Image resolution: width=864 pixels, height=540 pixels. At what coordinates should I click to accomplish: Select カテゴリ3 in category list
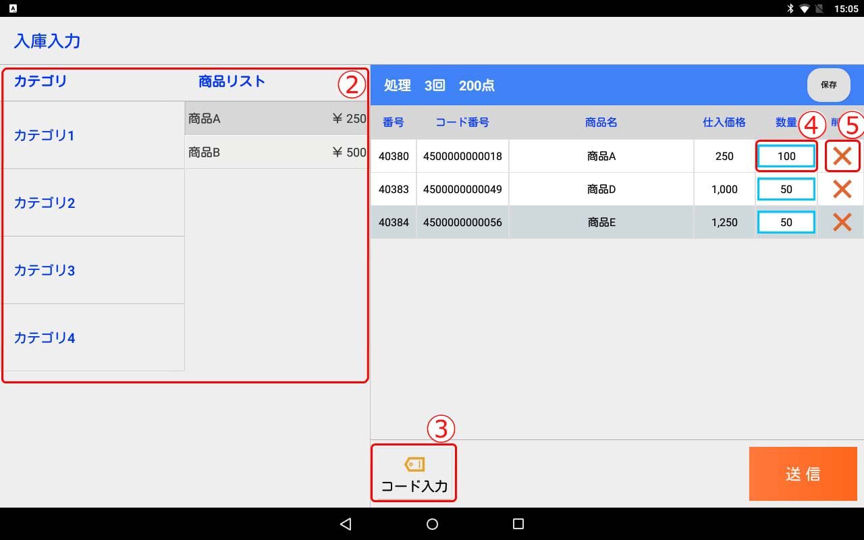[x=93, y=270]
